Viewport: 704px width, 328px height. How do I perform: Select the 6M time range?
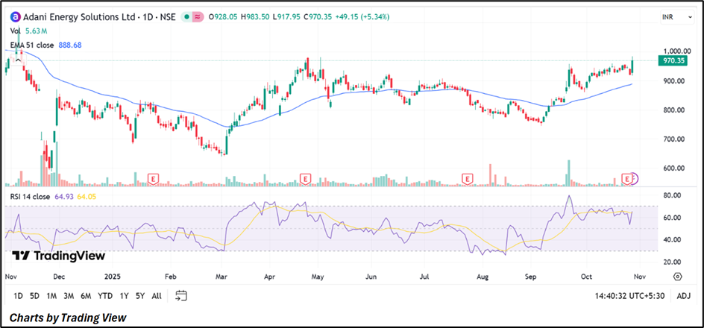pos(87,296)
